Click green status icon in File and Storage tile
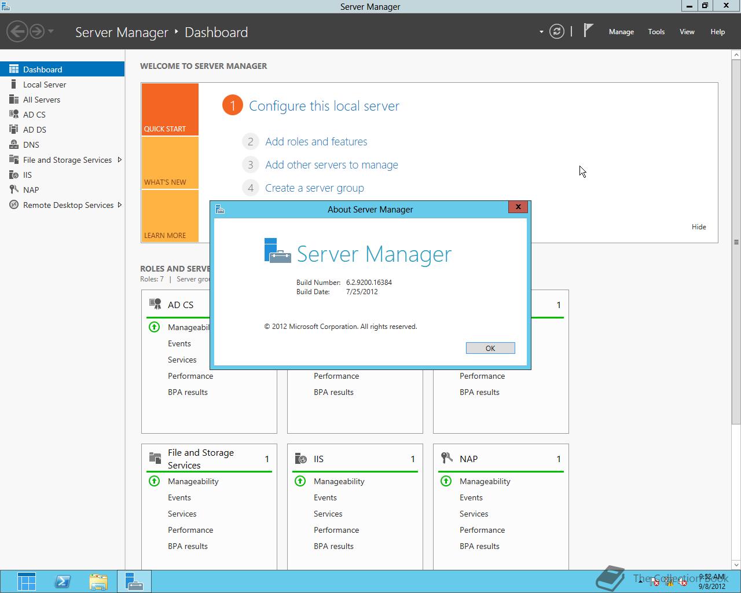This screenshot has height=593, width=741. (155, 481)
